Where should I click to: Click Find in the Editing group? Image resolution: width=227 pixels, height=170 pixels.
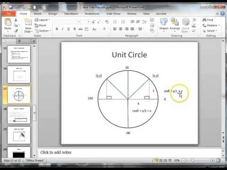[x=208, y=20]
